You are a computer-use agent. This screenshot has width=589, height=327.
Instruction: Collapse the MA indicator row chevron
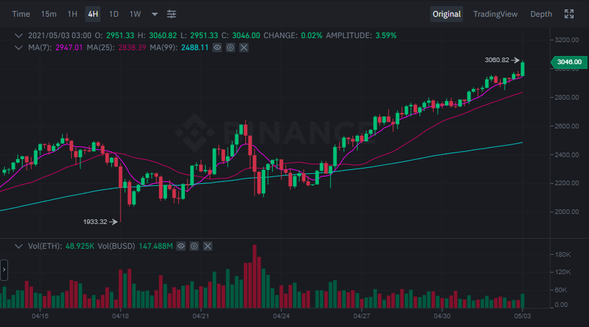[x=18, y=47]
